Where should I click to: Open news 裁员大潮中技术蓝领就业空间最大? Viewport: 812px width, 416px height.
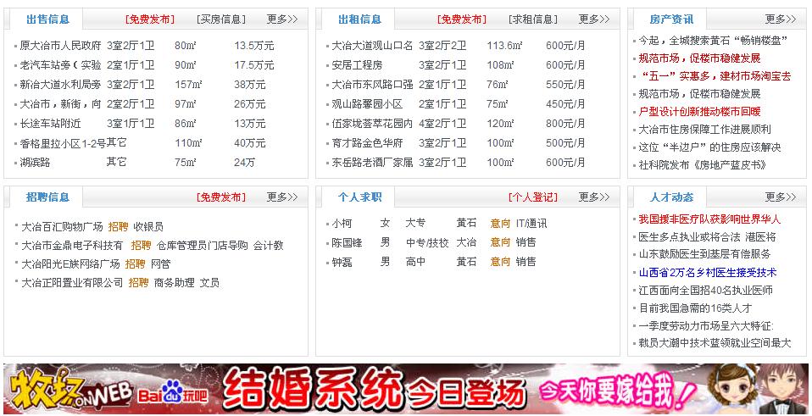pyautogui.click(x=715, y=343)
